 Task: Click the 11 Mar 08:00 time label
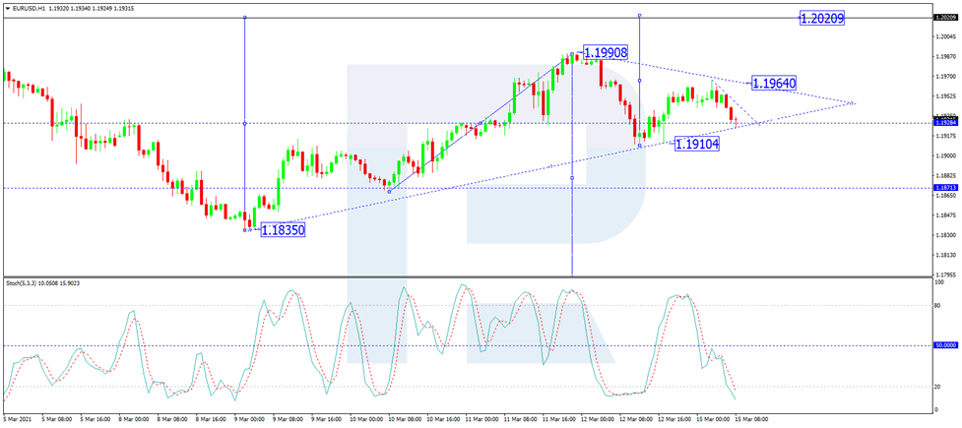[523, 419]
